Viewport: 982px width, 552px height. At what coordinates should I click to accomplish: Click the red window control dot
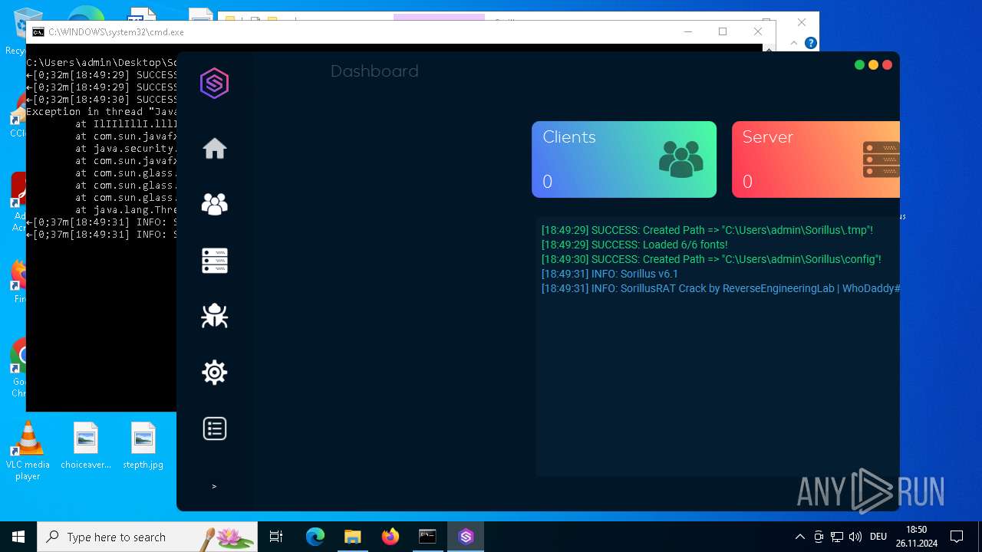887,64
